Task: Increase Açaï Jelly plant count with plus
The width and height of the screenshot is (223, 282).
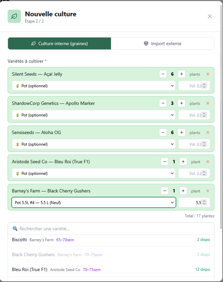Action: (182, 74)
